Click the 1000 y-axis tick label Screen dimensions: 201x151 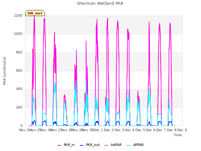coord(18,34)
